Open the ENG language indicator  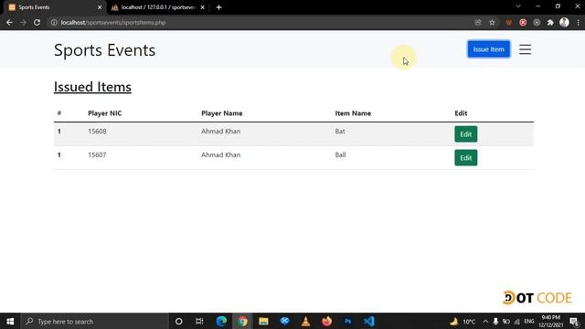point(529,322)
